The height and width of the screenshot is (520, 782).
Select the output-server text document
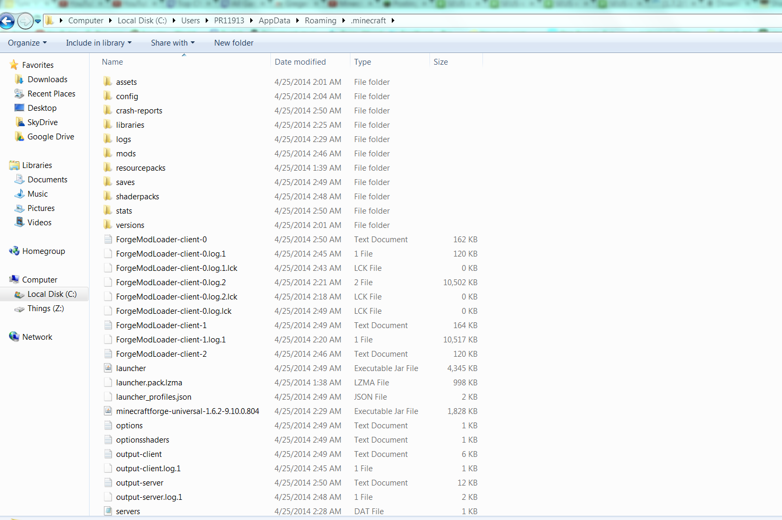(x=140, y=483)
